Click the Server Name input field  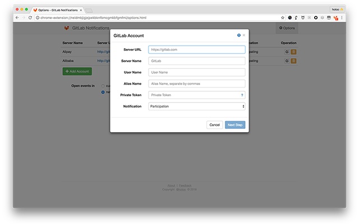(x=197, y=61)
